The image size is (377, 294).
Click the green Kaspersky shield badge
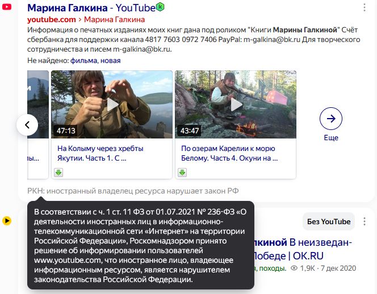(160, 7)
